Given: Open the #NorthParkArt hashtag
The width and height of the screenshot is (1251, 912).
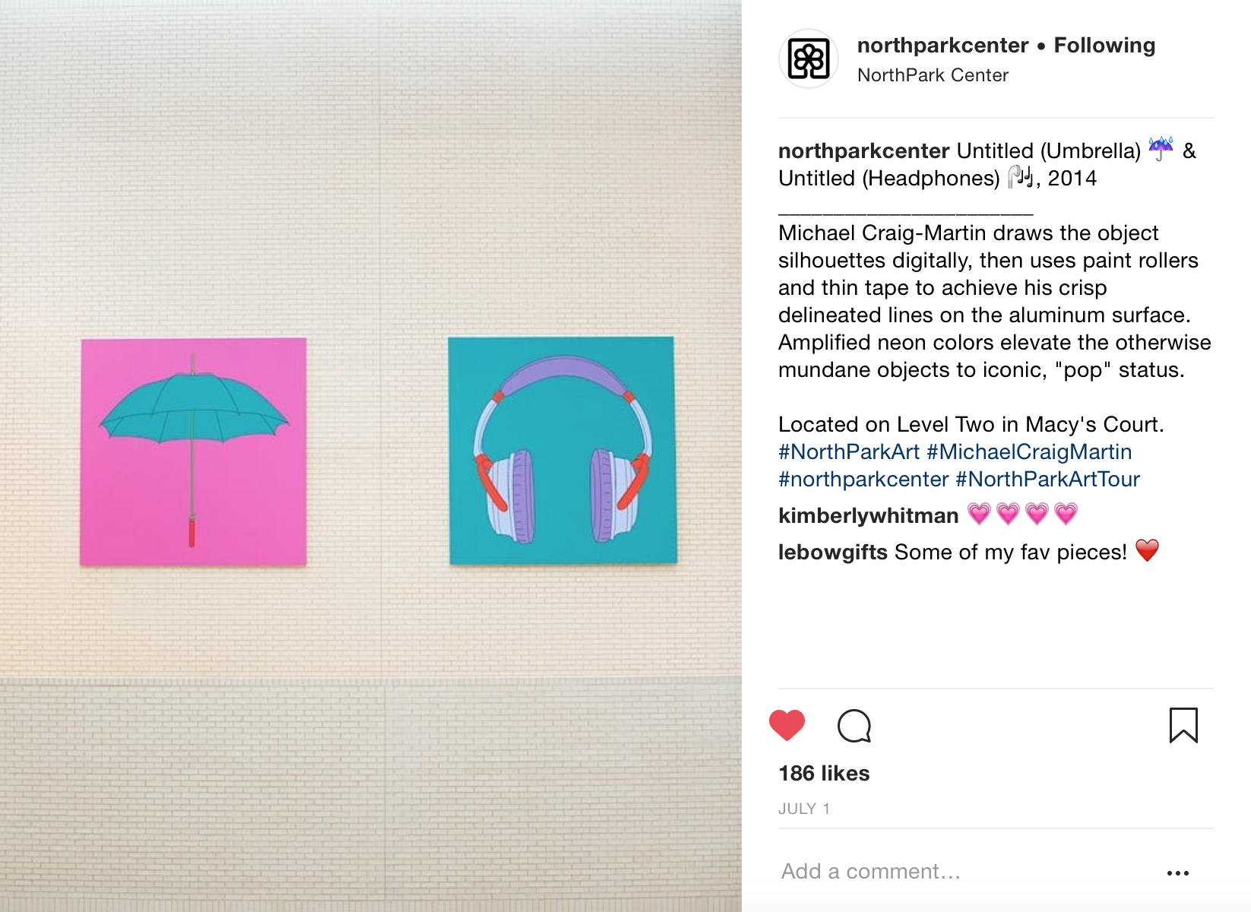Looking at the screenshot, I should click(849, 452).
